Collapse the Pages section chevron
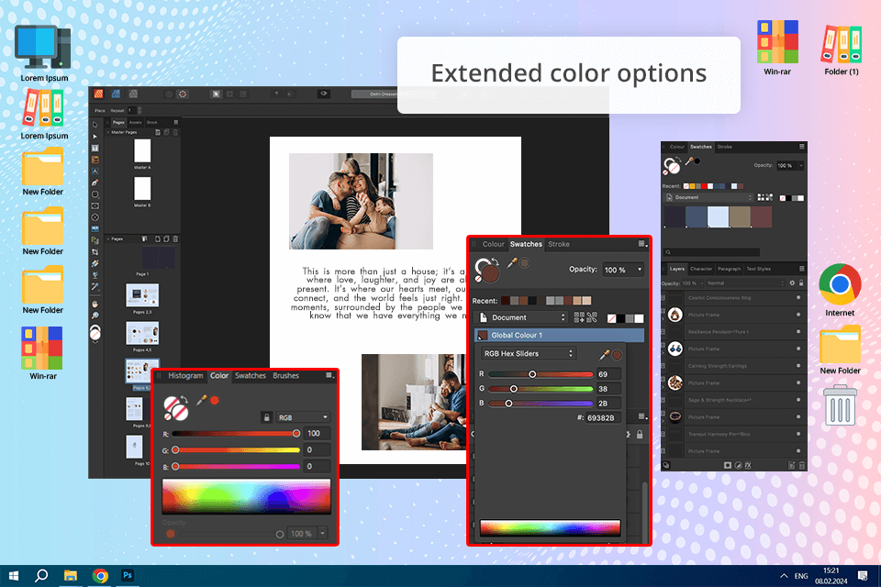Image resolution: width=881 pixels, height=587 pixels. click(x=108, y=238)
